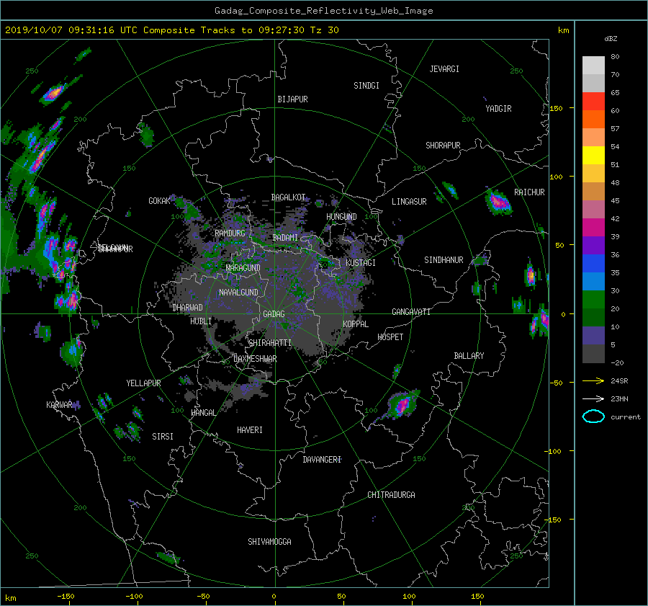
Task: Click the YADGIR city label
Action: click(x=498, y=109)
